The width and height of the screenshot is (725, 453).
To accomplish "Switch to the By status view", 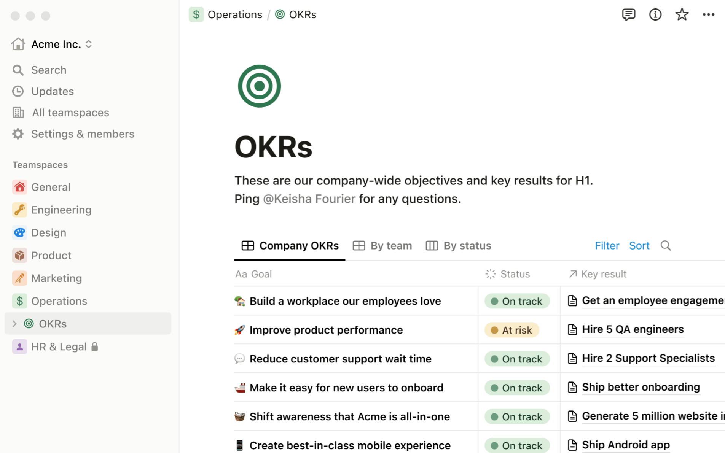I will pyautogui.click(x=458, y=246).
